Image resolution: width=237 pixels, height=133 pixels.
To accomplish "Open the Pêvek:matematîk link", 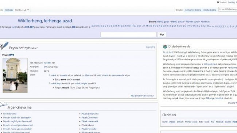I will [x=90, y=121].
